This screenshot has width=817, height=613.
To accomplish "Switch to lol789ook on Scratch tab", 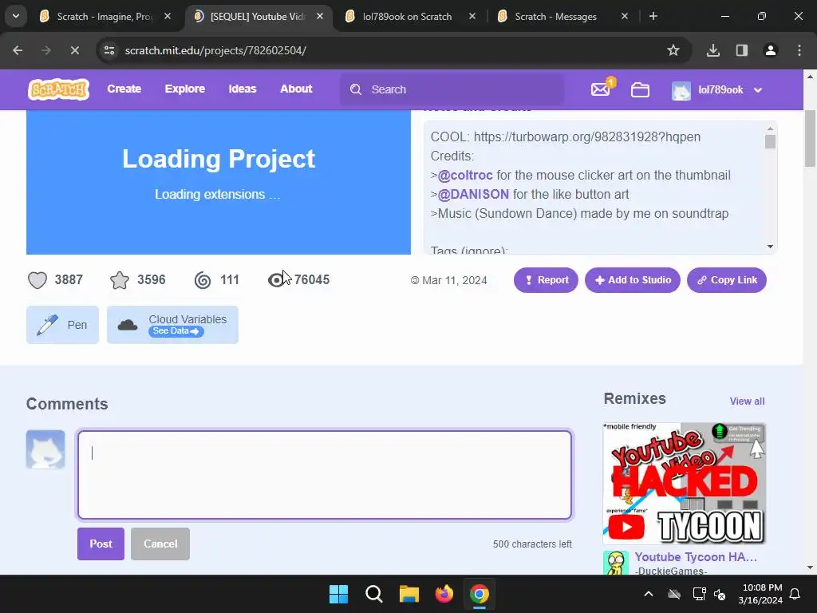I will point(408,16).
